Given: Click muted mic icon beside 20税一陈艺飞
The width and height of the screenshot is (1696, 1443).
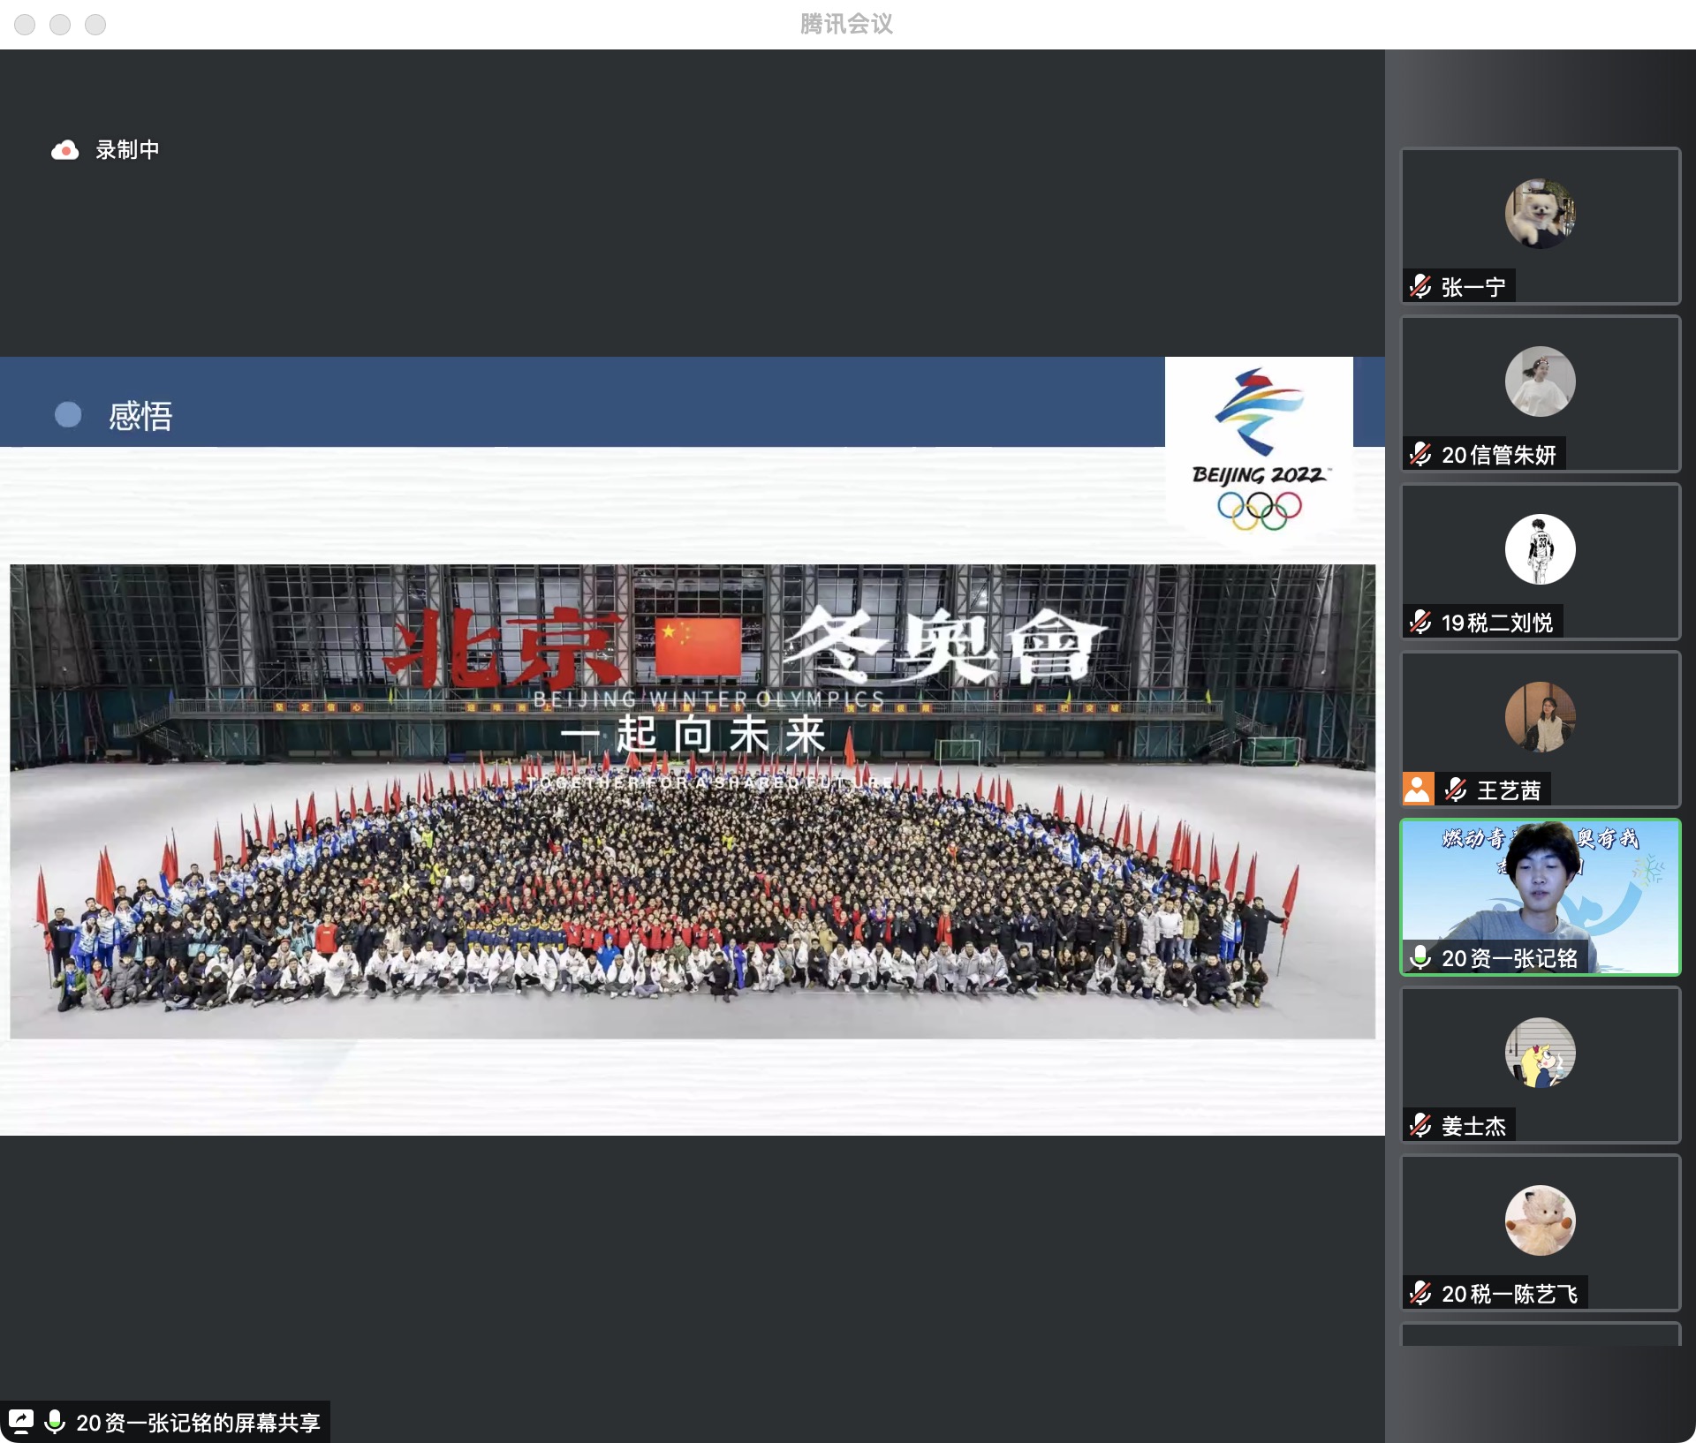Looking at the screenshot, I should [x=1420, y=1293].
